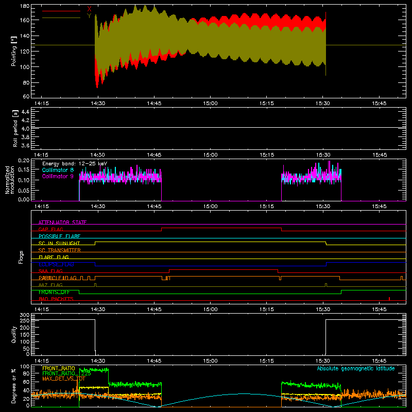Viewport: 412px width, 412px height.
Task: Click the MAX_DET_VS_TOT legend text
Action: pos(64,379)
